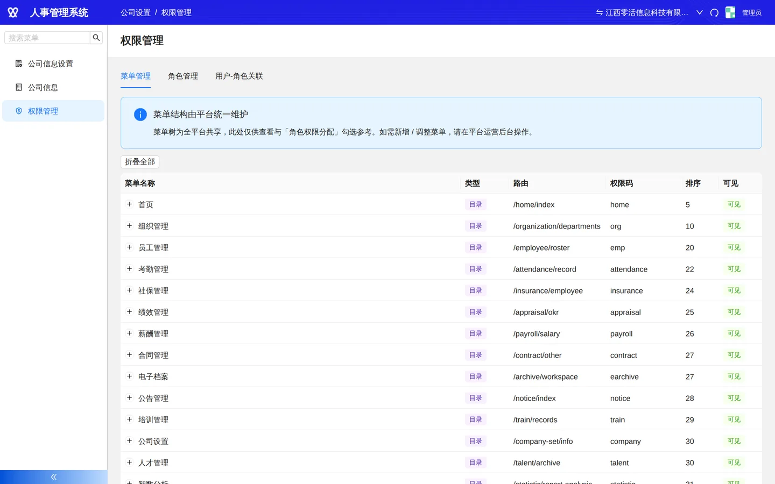
Task: Click 公司设置 in the breadcrumb
Action: [x=136, y=12]
